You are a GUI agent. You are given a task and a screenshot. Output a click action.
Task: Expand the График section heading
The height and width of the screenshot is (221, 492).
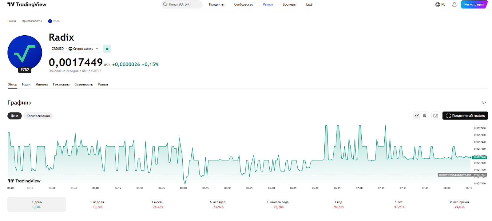click(x=19, y=103)
